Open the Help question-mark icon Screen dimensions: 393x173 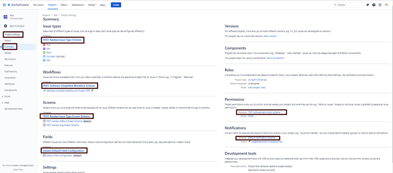pos(374,5)
